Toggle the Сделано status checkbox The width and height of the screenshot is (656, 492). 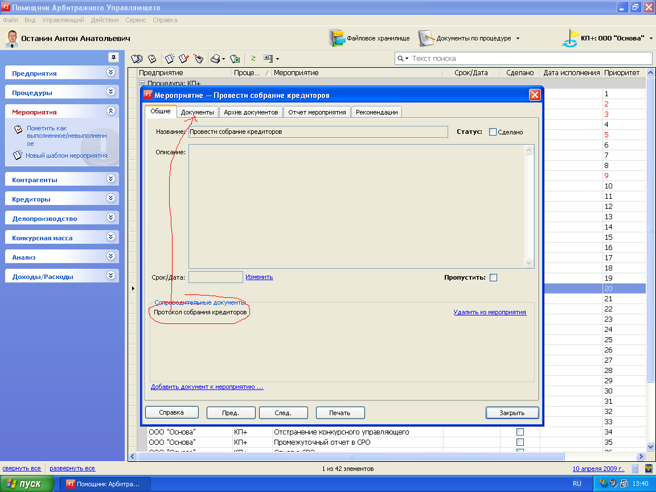(493, 132)
